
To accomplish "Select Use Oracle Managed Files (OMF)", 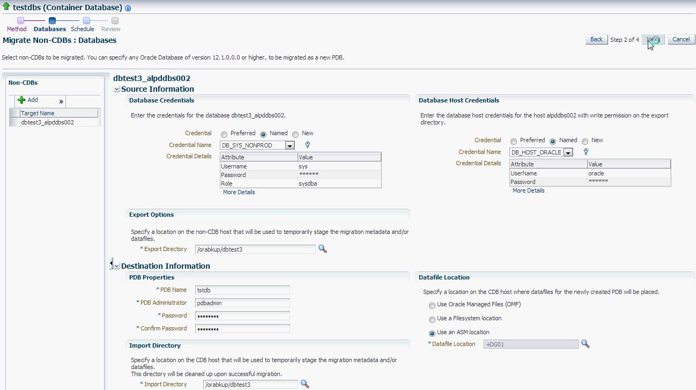I will pos(432,306).
